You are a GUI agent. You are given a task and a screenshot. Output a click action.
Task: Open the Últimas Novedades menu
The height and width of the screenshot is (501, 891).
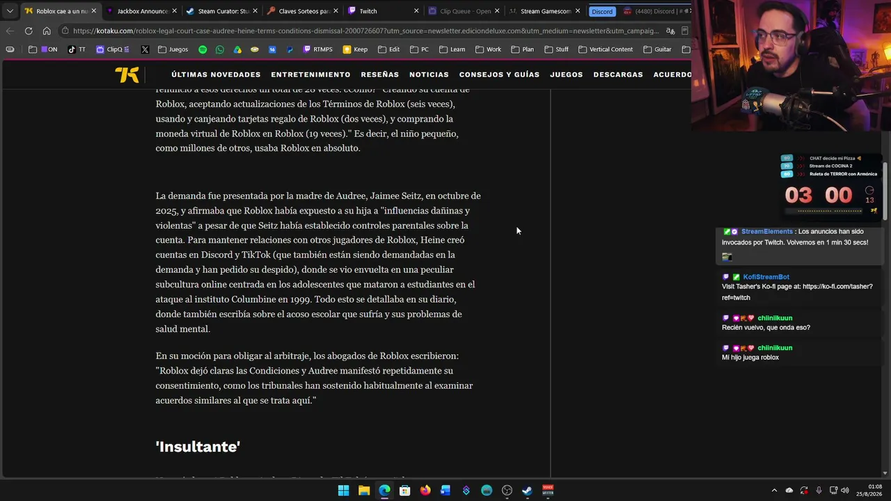click(x=216, y=74)
